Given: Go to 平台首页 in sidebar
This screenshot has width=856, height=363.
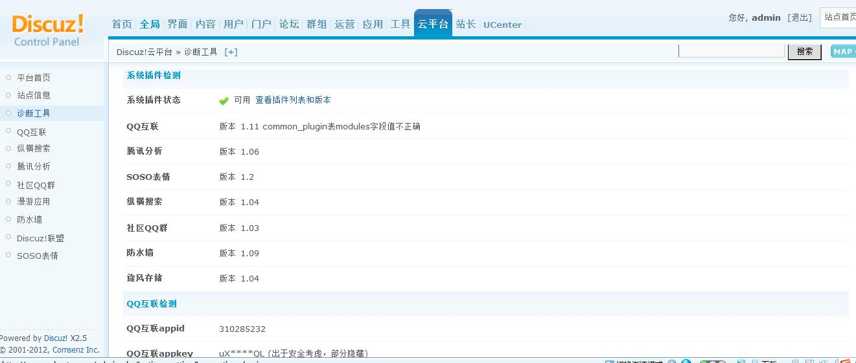Looking at the screenshot, I should click(34, 78).
